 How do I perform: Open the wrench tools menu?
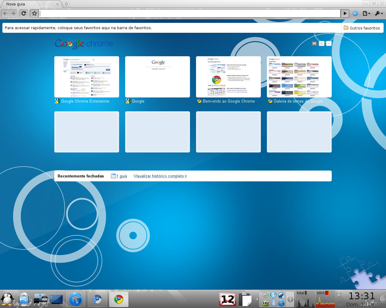pyautogui.click(x=379, y=13)
